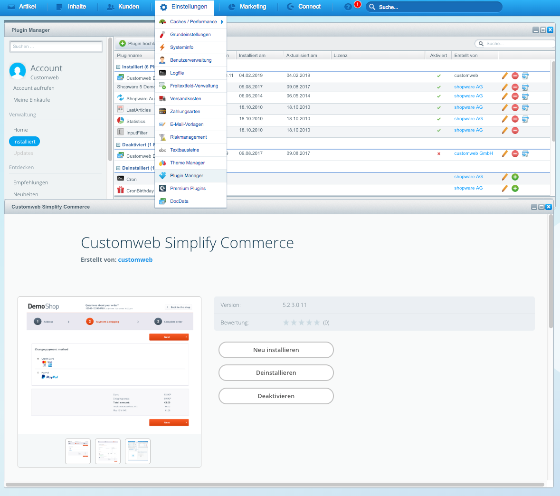Click green activation check in customweb 04.02.2019 row
This screenshot has width=560, height=496.
pyautogui.click(x=439, y=76)
